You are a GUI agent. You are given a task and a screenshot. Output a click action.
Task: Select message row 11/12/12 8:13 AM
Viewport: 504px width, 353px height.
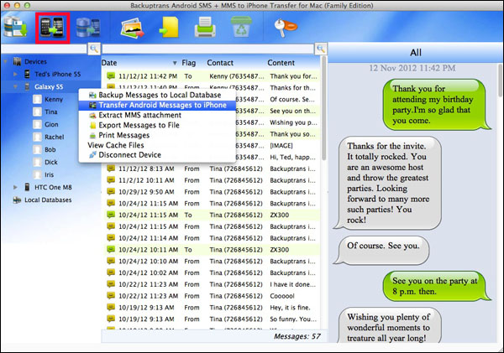[x=213, y=169]
